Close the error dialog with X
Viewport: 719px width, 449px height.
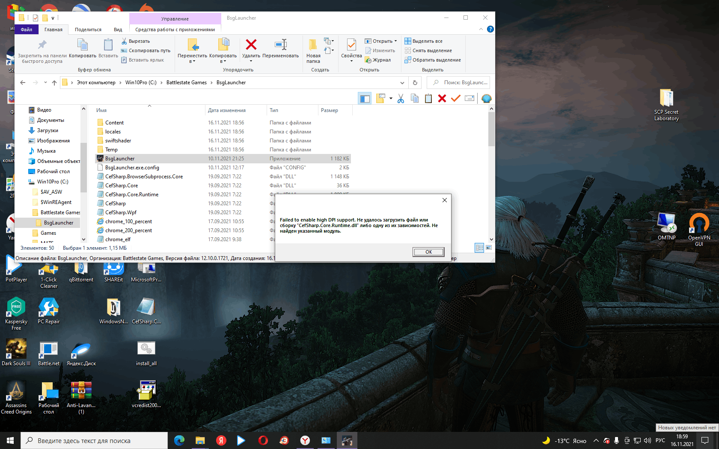pos(445,200)
